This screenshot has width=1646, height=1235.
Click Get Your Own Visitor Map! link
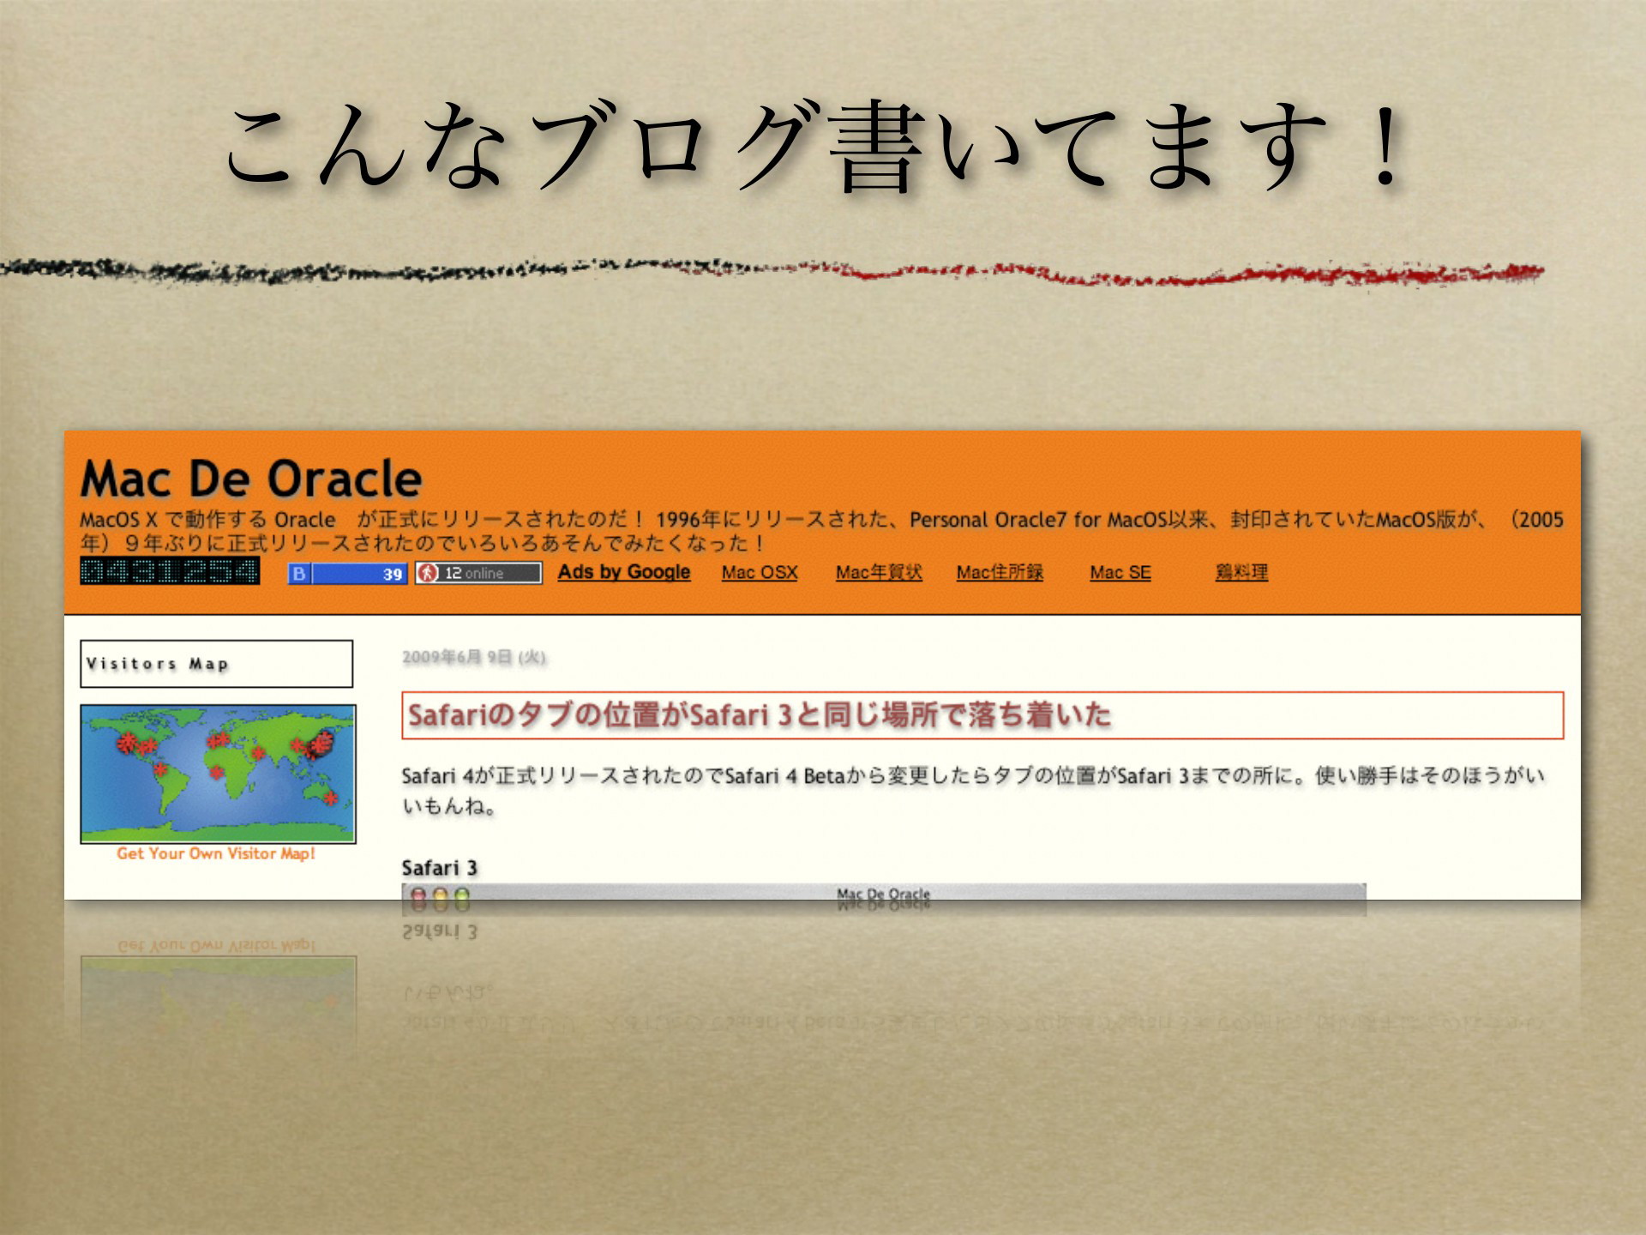point(216,853)
